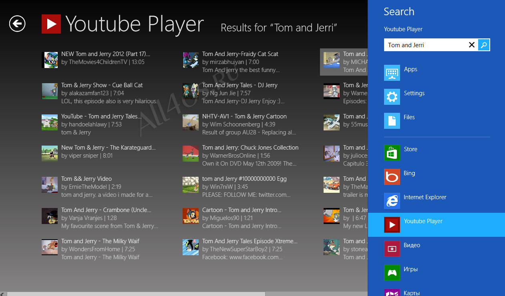Open thumbnail for 'Chuck Jones Collection'
This screenshot has height=296, width=505.
pyautogui.click(x=191, y=154)
